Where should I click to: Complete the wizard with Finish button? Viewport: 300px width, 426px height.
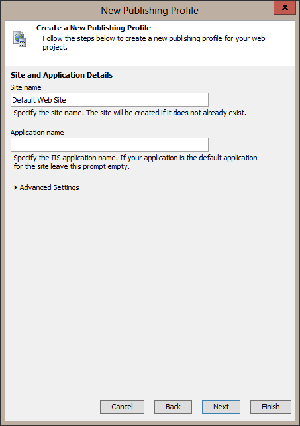[271, 407]
